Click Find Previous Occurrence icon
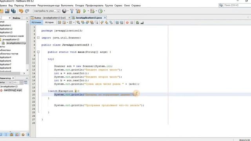Image resolution: width=251 pixels, height=141 pixels. (83, 23)
